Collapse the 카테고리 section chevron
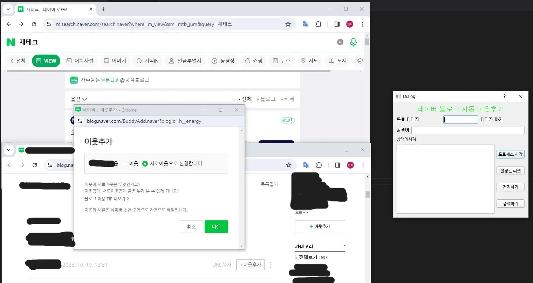533x283 pixels. click(344, 246)
